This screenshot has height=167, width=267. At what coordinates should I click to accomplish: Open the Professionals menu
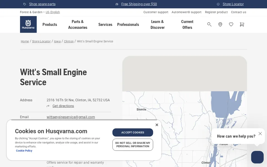[x=128, y=24]
